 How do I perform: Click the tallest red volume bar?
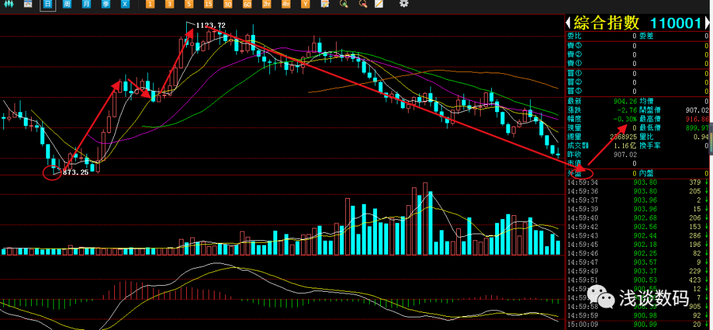tap(425, 218)
